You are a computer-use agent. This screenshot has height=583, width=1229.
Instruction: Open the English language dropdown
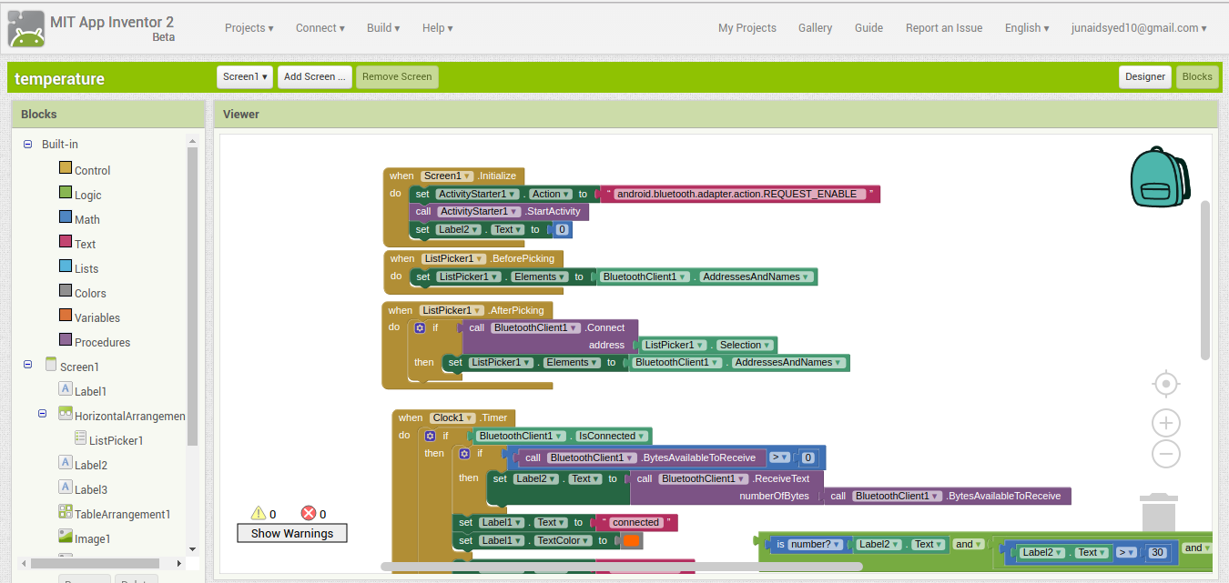[x=1026, y=28]
